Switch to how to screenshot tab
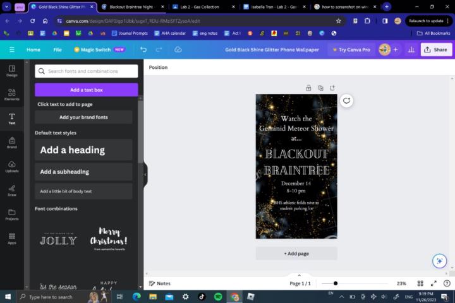The width and height of the screenshot is (455, 303). 345,7
